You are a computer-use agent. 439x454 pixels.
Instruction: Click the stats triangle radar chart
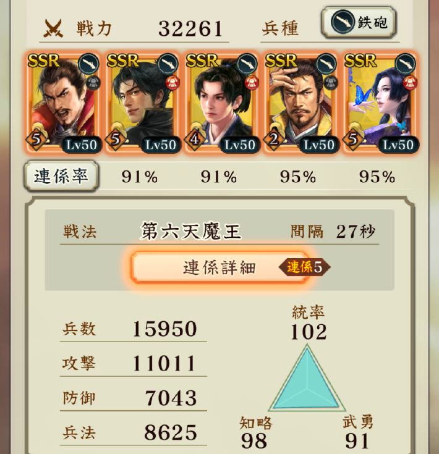coord(307,378)
